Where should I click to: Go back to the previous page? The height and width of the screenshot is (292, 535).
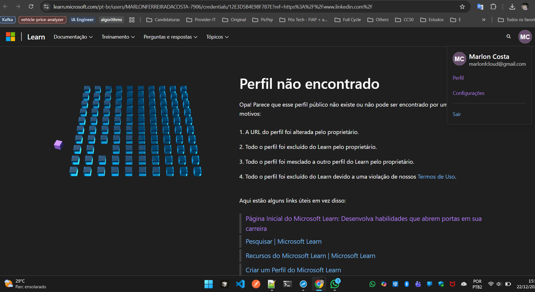click(x=5, y=6)
